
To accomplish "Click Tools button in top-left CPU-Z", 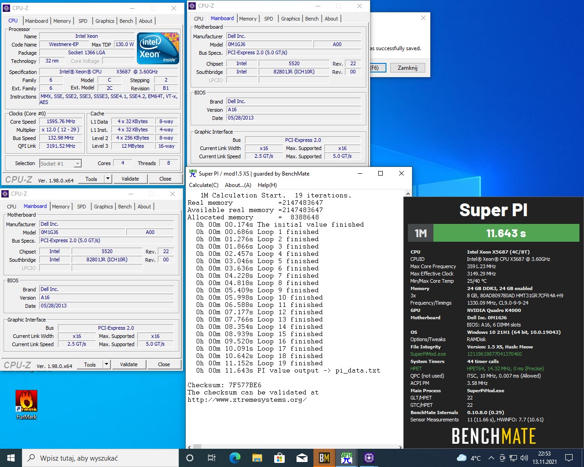I will coord(91,179).
